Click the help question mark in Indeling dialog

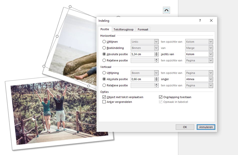click(200, 20)
